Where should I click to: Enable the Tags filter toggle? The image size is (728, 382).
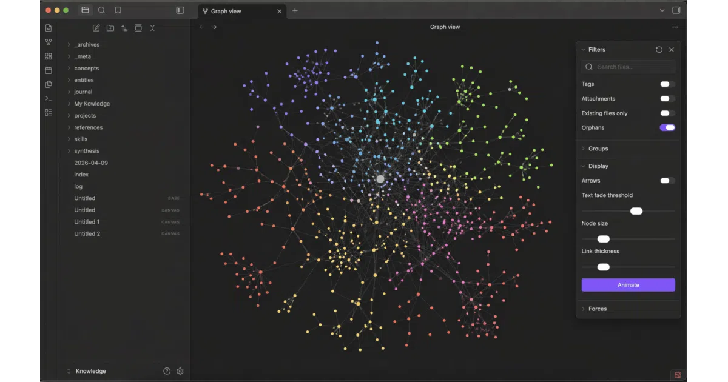(x=667, y=84)
